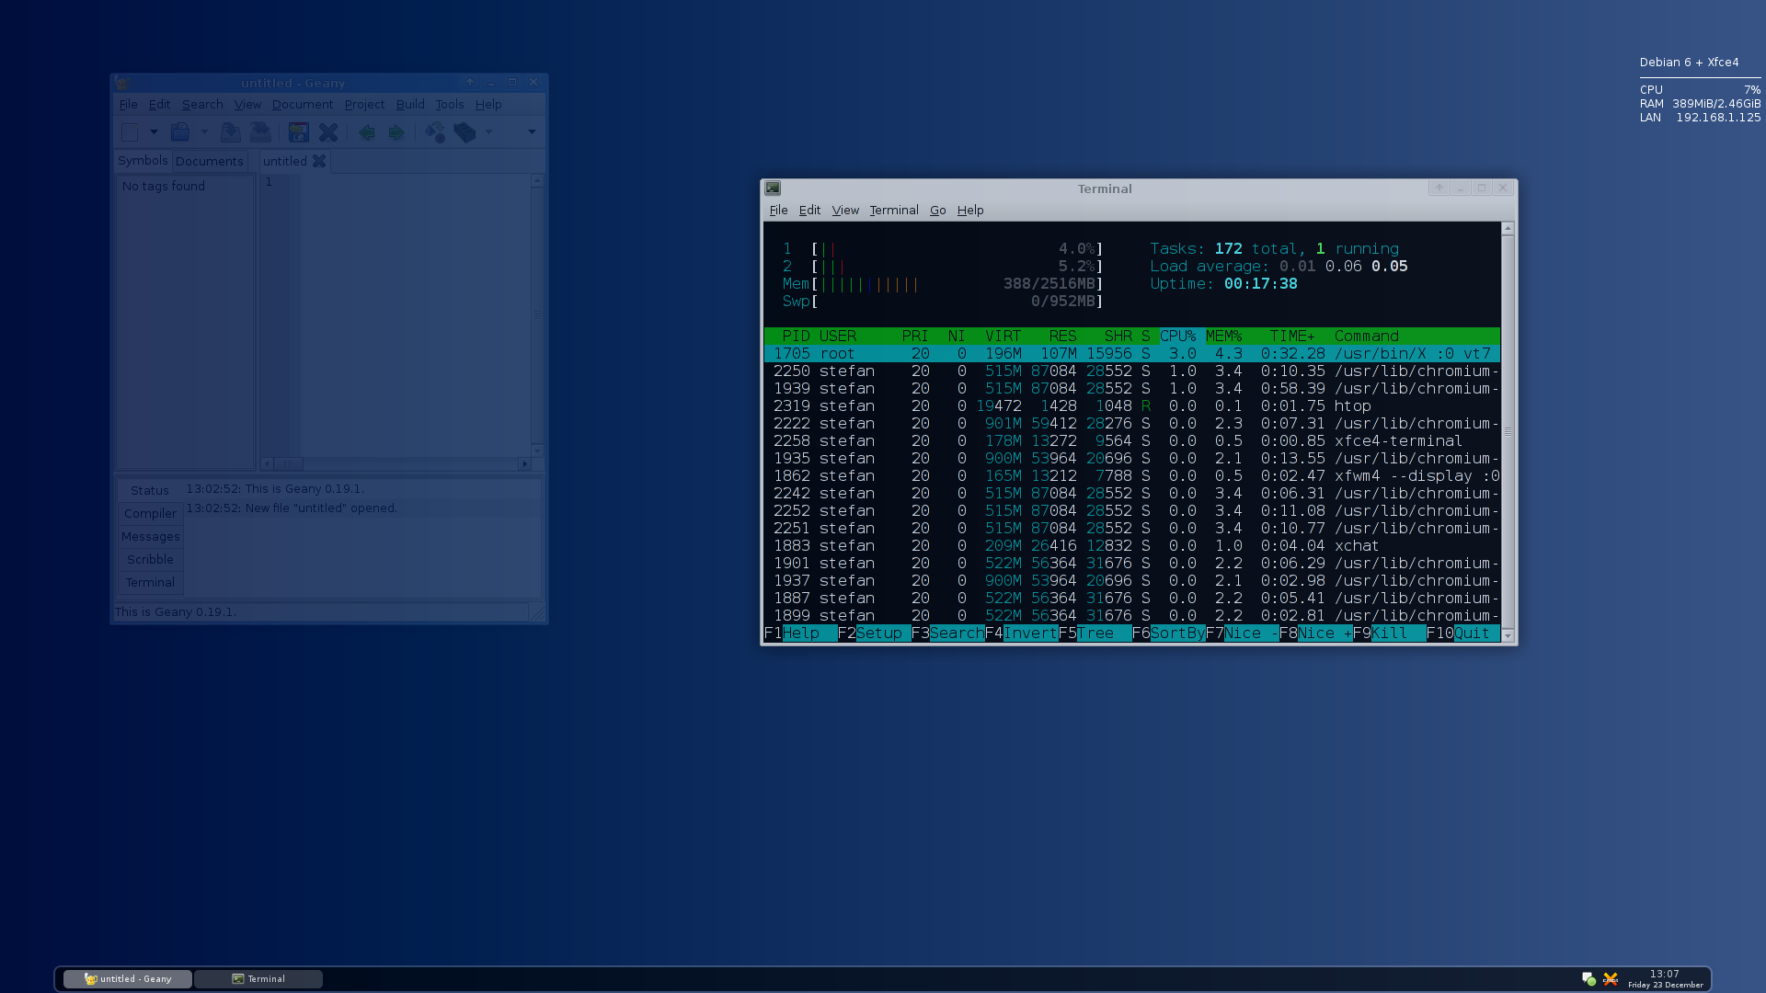The image size is (1766, 993).
Task: Switch to the Symbols sidebar tab
Action: tap(143, 160)
